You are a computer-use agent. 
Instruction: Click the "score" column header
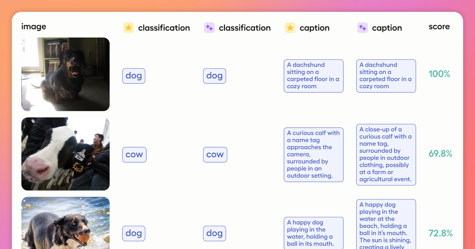pos(439,26)
